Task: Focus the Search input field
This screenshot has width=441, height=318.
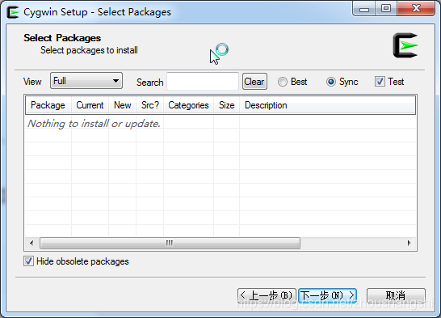Action: 203,82
